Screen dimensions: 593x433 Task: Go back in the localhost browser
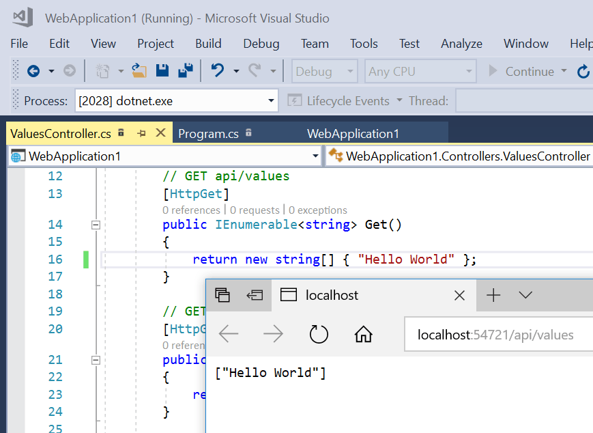[229, 334]
